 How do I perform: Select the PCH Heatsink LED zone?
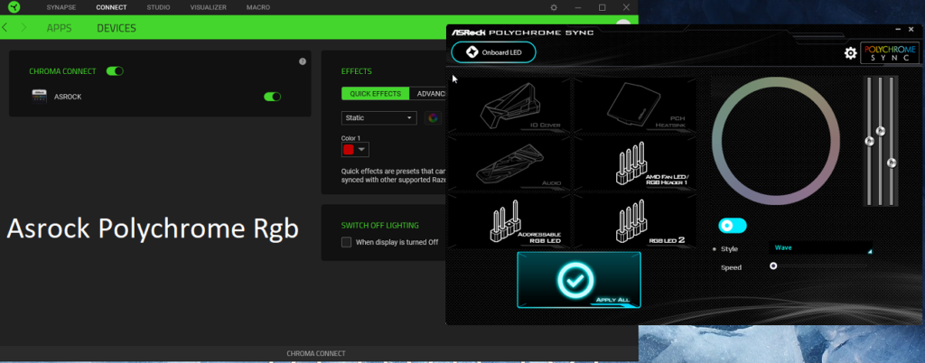click(635, 104)
